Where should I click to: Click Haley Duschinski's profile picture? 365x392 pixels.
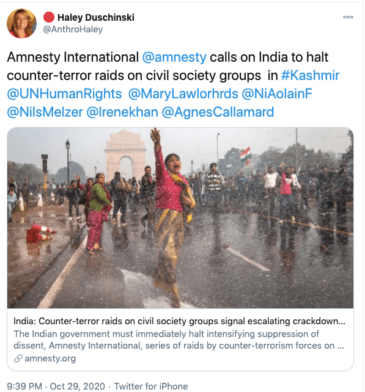[x=21, y=23]
